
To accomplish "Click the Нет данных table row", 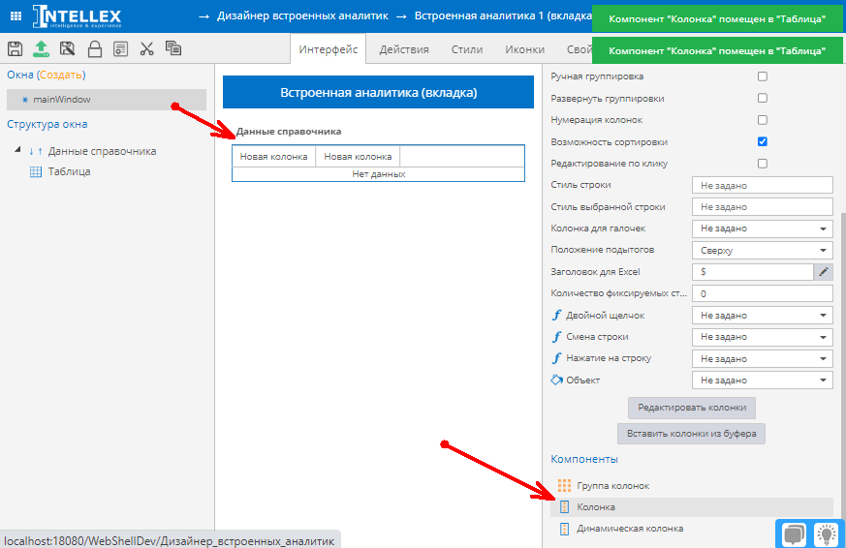I will tap(378, 174).
